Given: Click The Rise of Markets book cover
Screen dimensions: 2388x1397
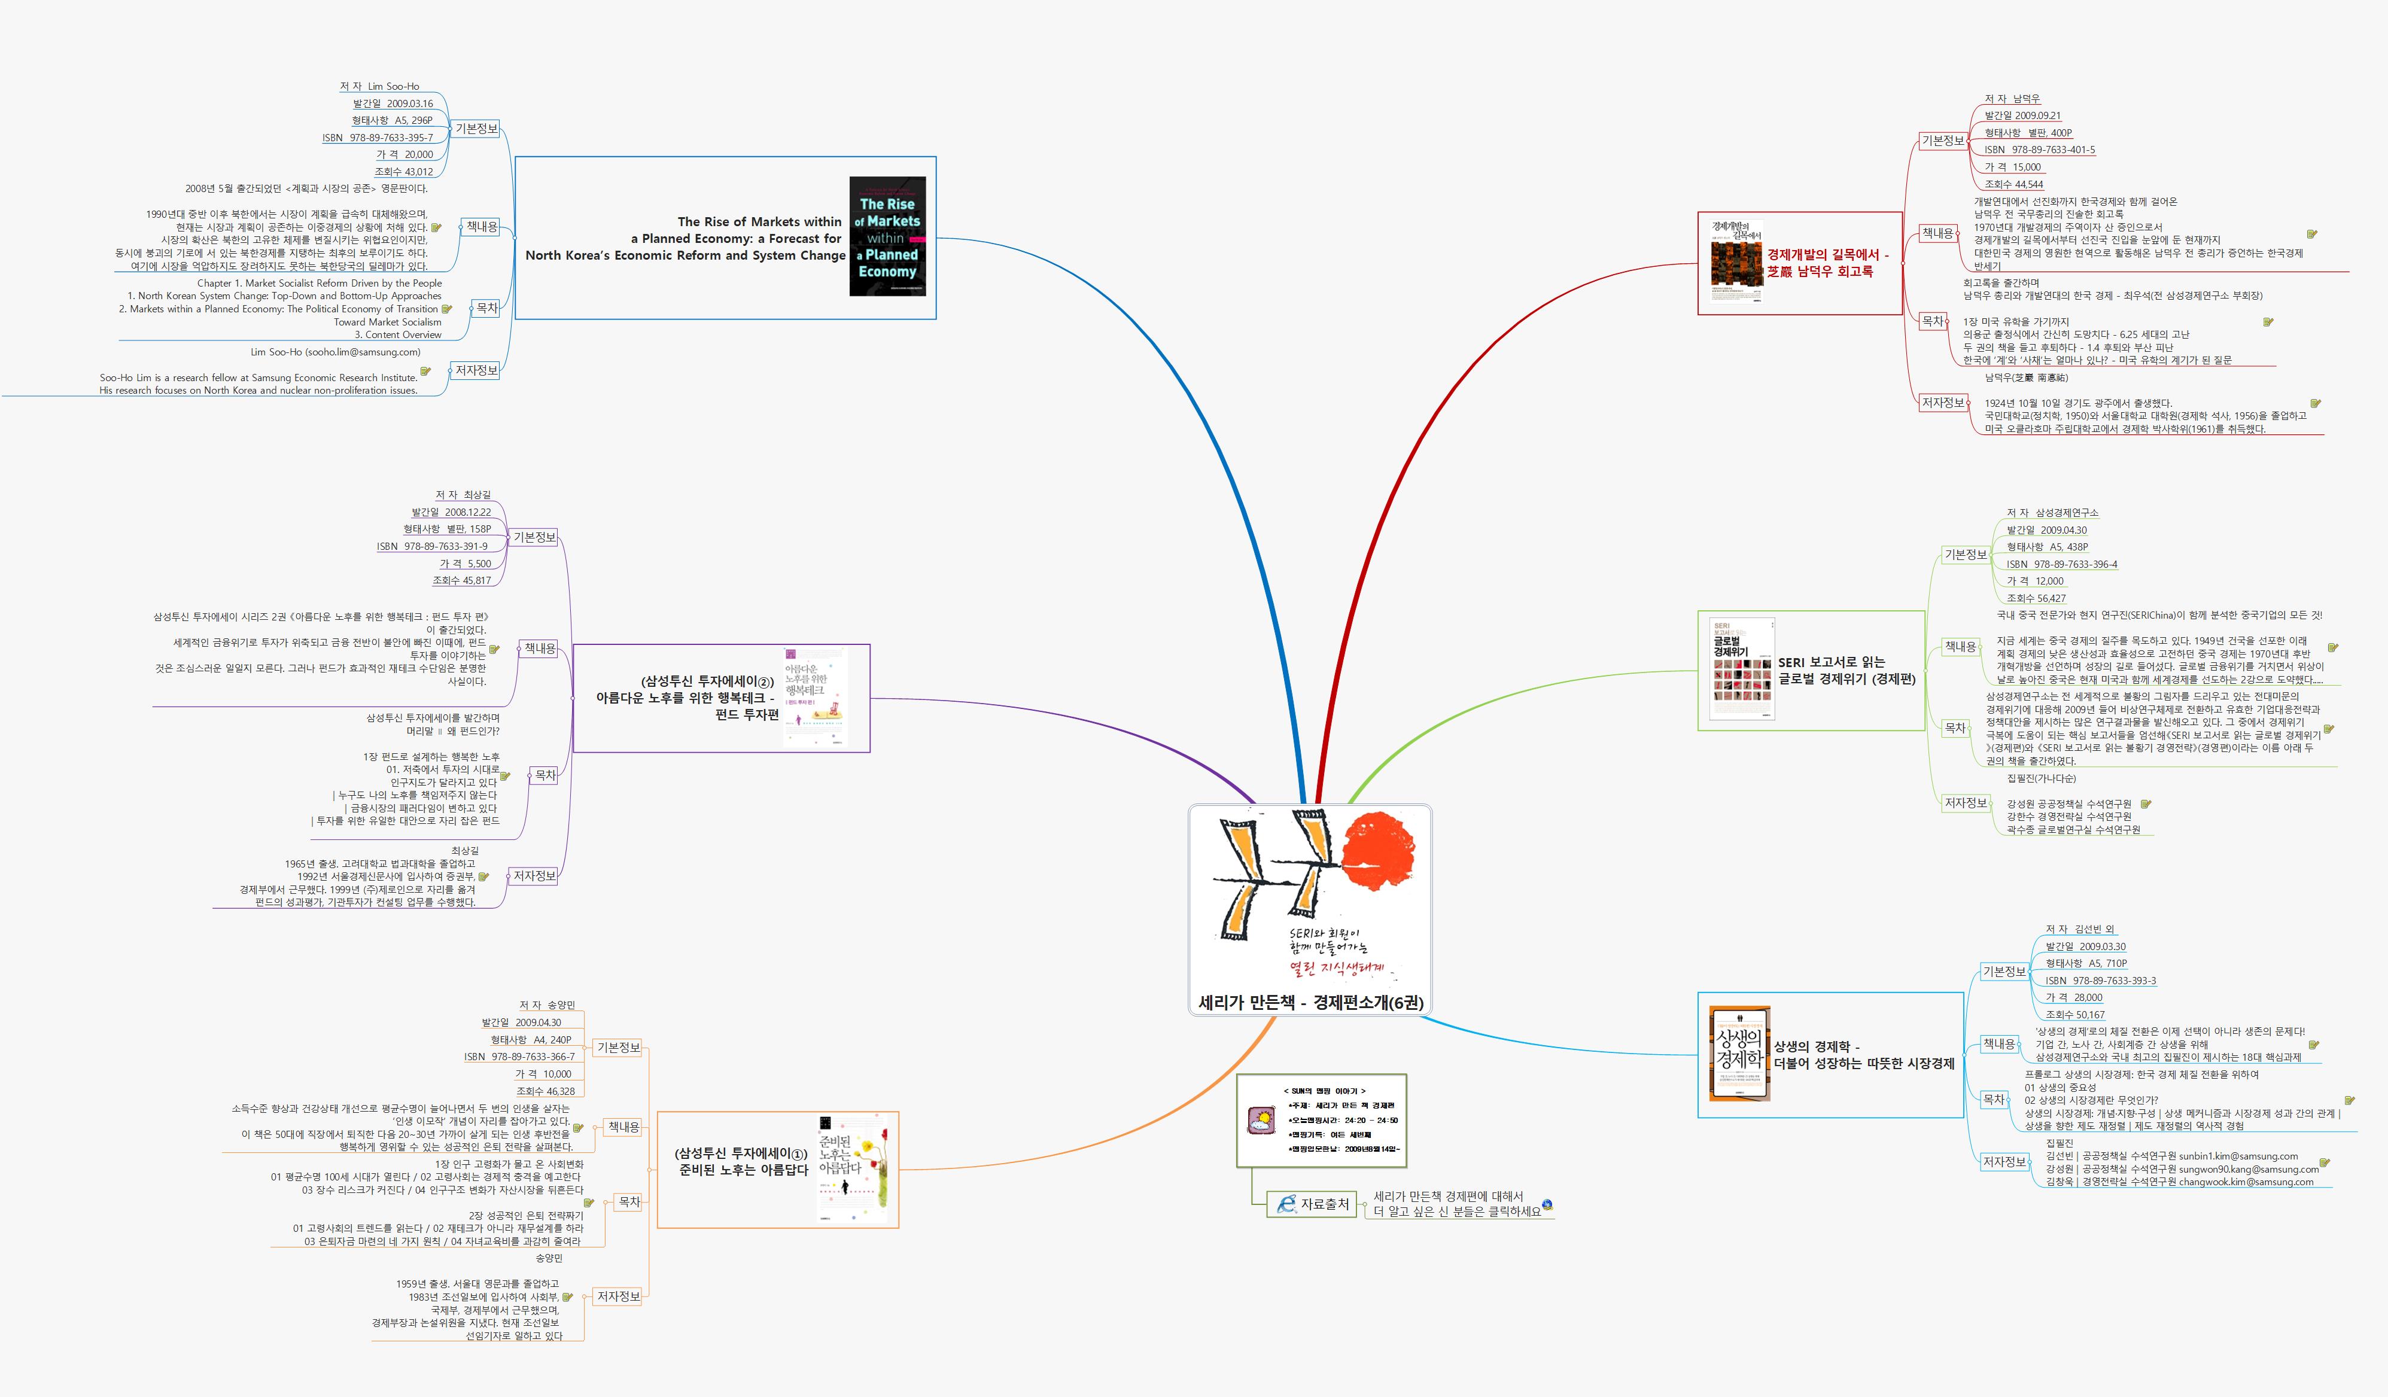Looking at the screenshot, I should pyautogui.click(x=887, y=236).
